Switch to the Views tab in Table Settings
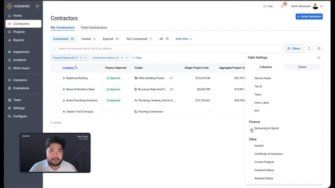This screenshot has height=188, width=335. pos(302,67)
